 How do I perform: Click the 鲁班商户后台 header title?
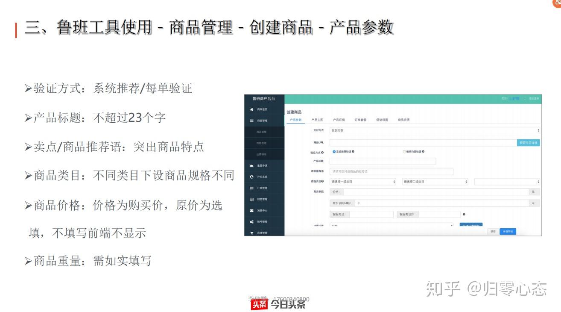pyautogui.click(x=264, y=99)
